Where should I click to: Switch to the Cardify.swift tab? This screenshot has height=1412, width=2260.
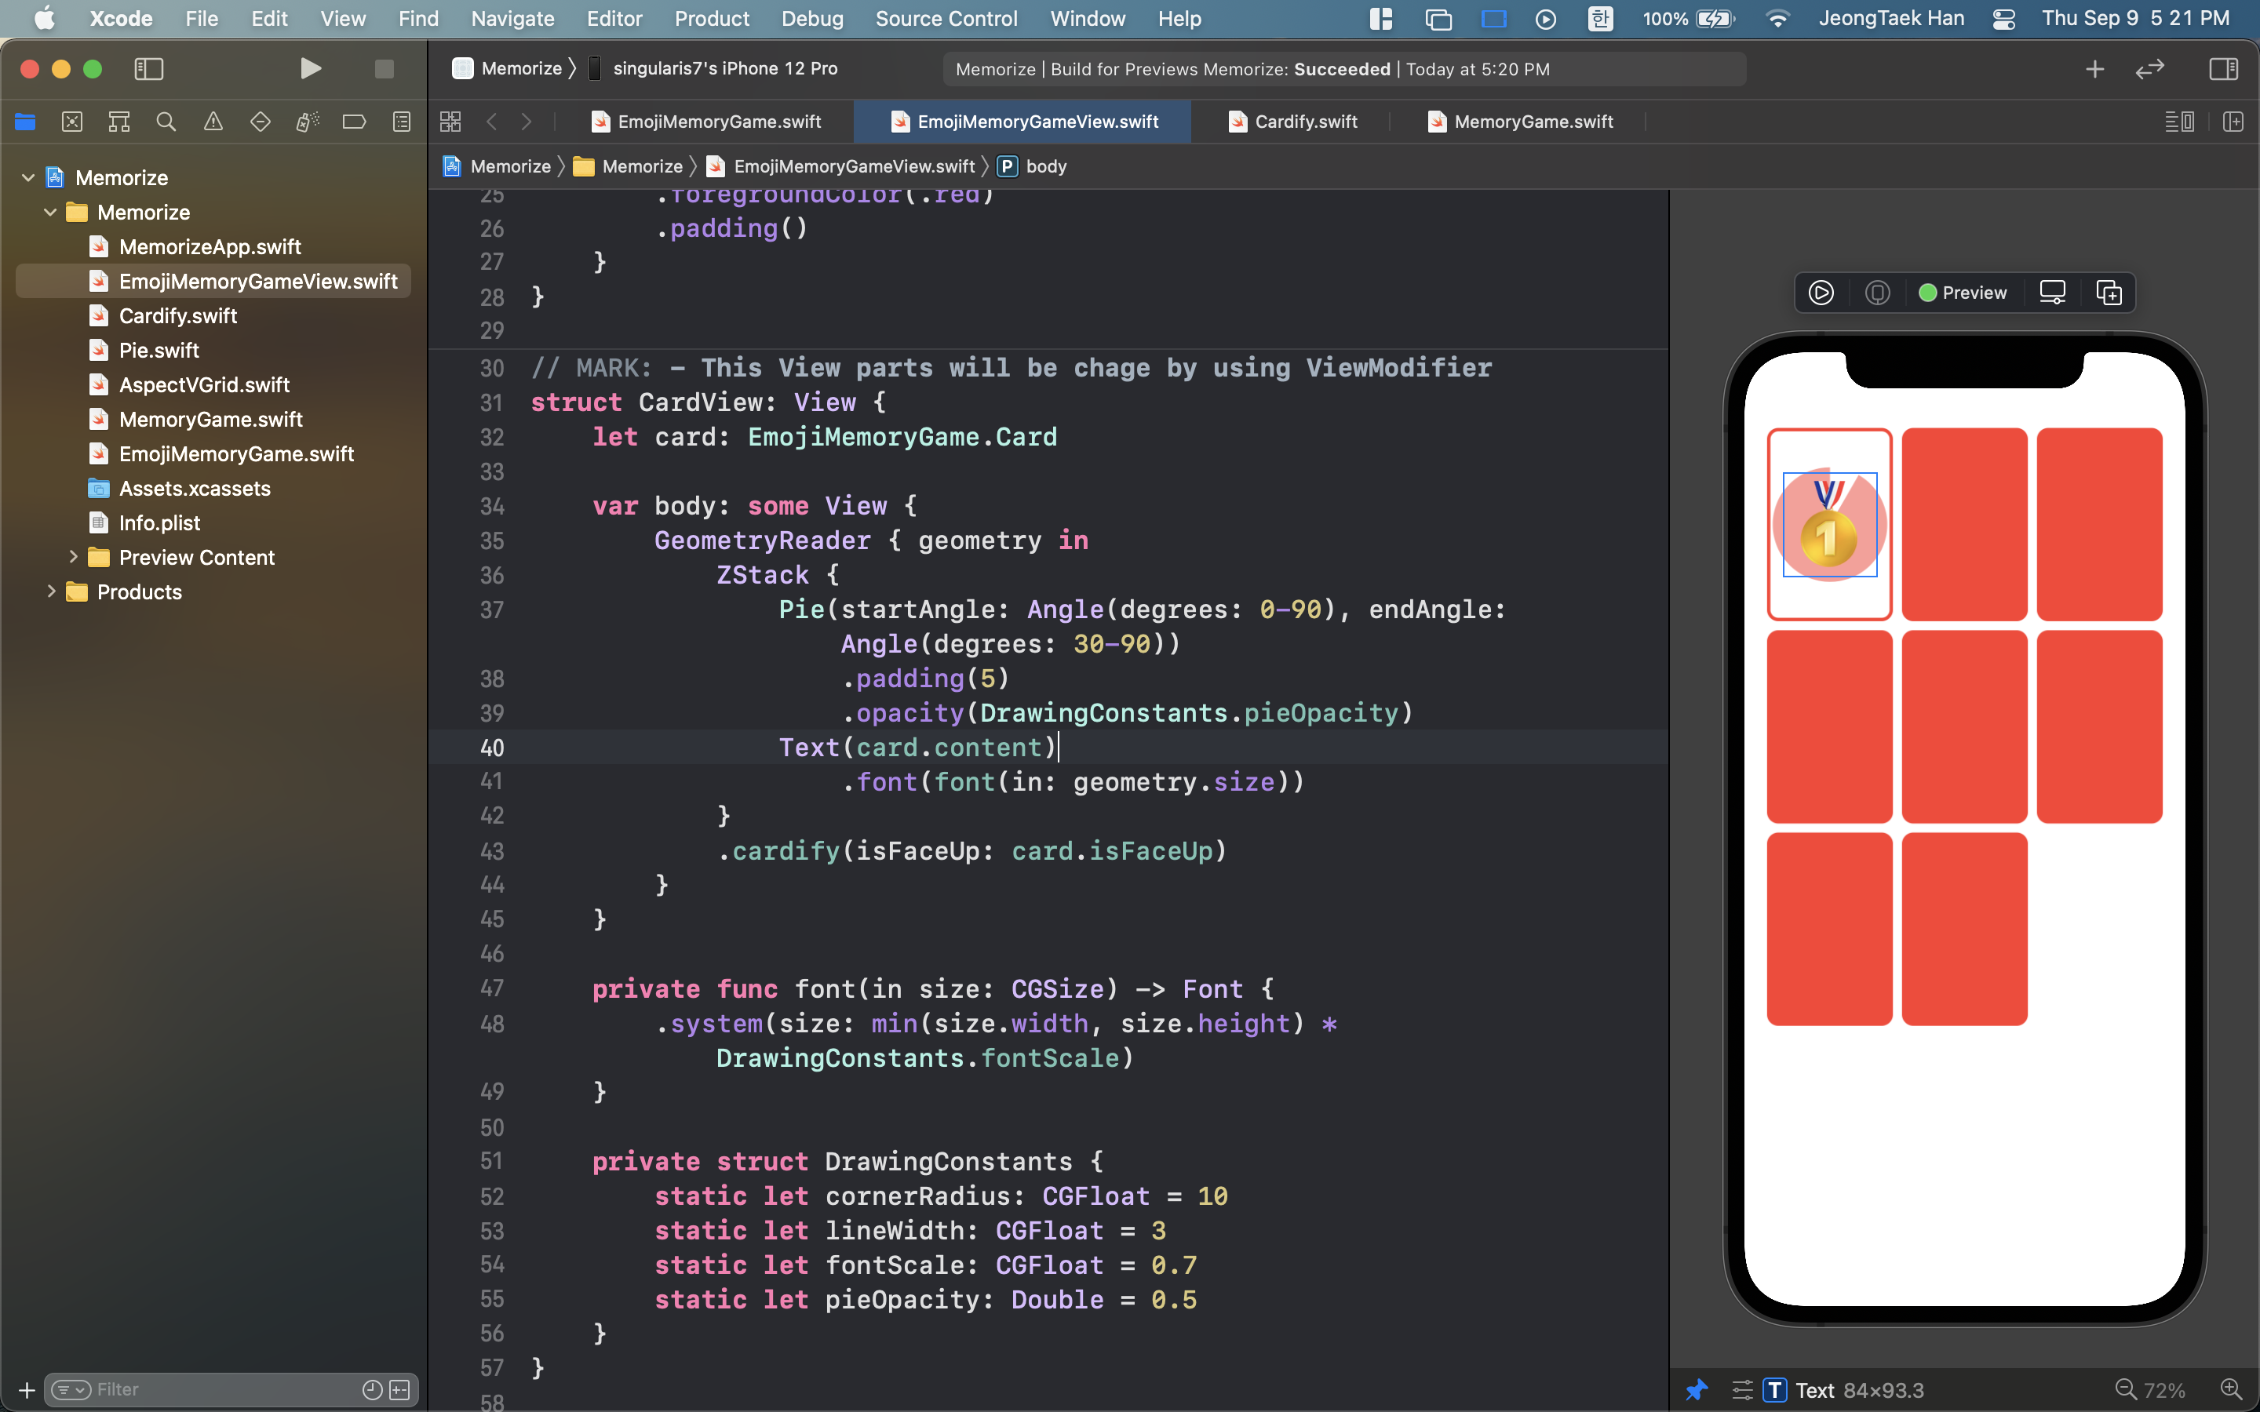pos(1305,122)
